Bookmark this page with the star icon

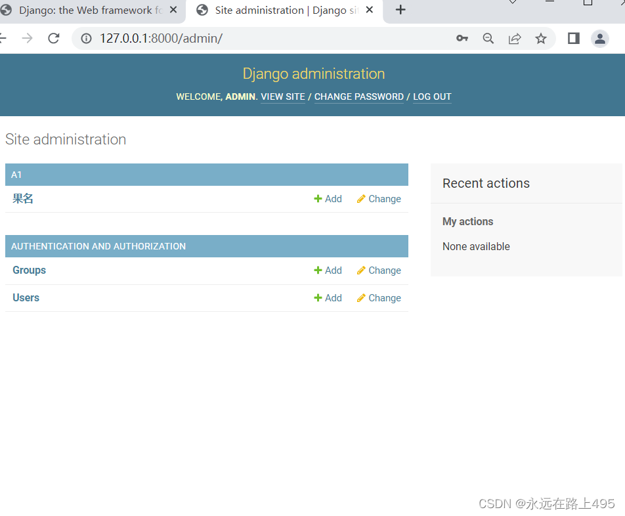541,38
